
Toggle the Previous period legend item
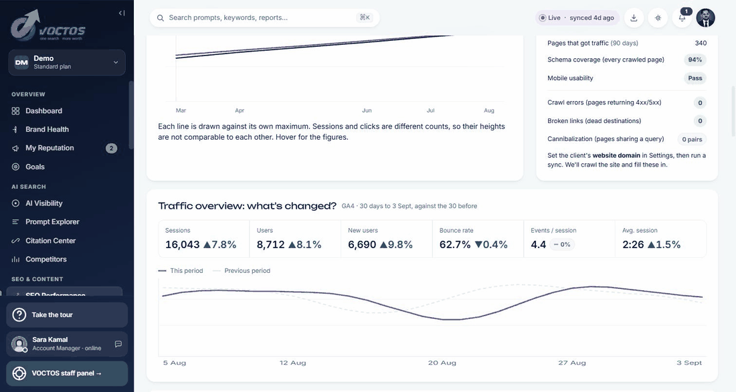[242, 271]
